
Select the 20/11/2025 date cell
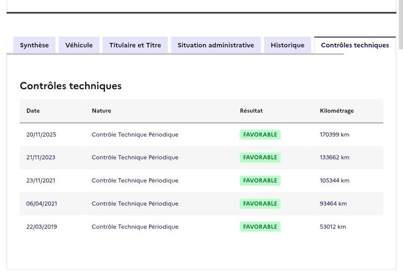click(x=41, y=134)
